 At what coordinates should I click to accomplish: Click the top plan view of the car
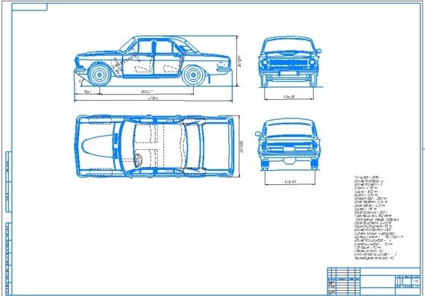pyautogui.click(x=154, y=146)
